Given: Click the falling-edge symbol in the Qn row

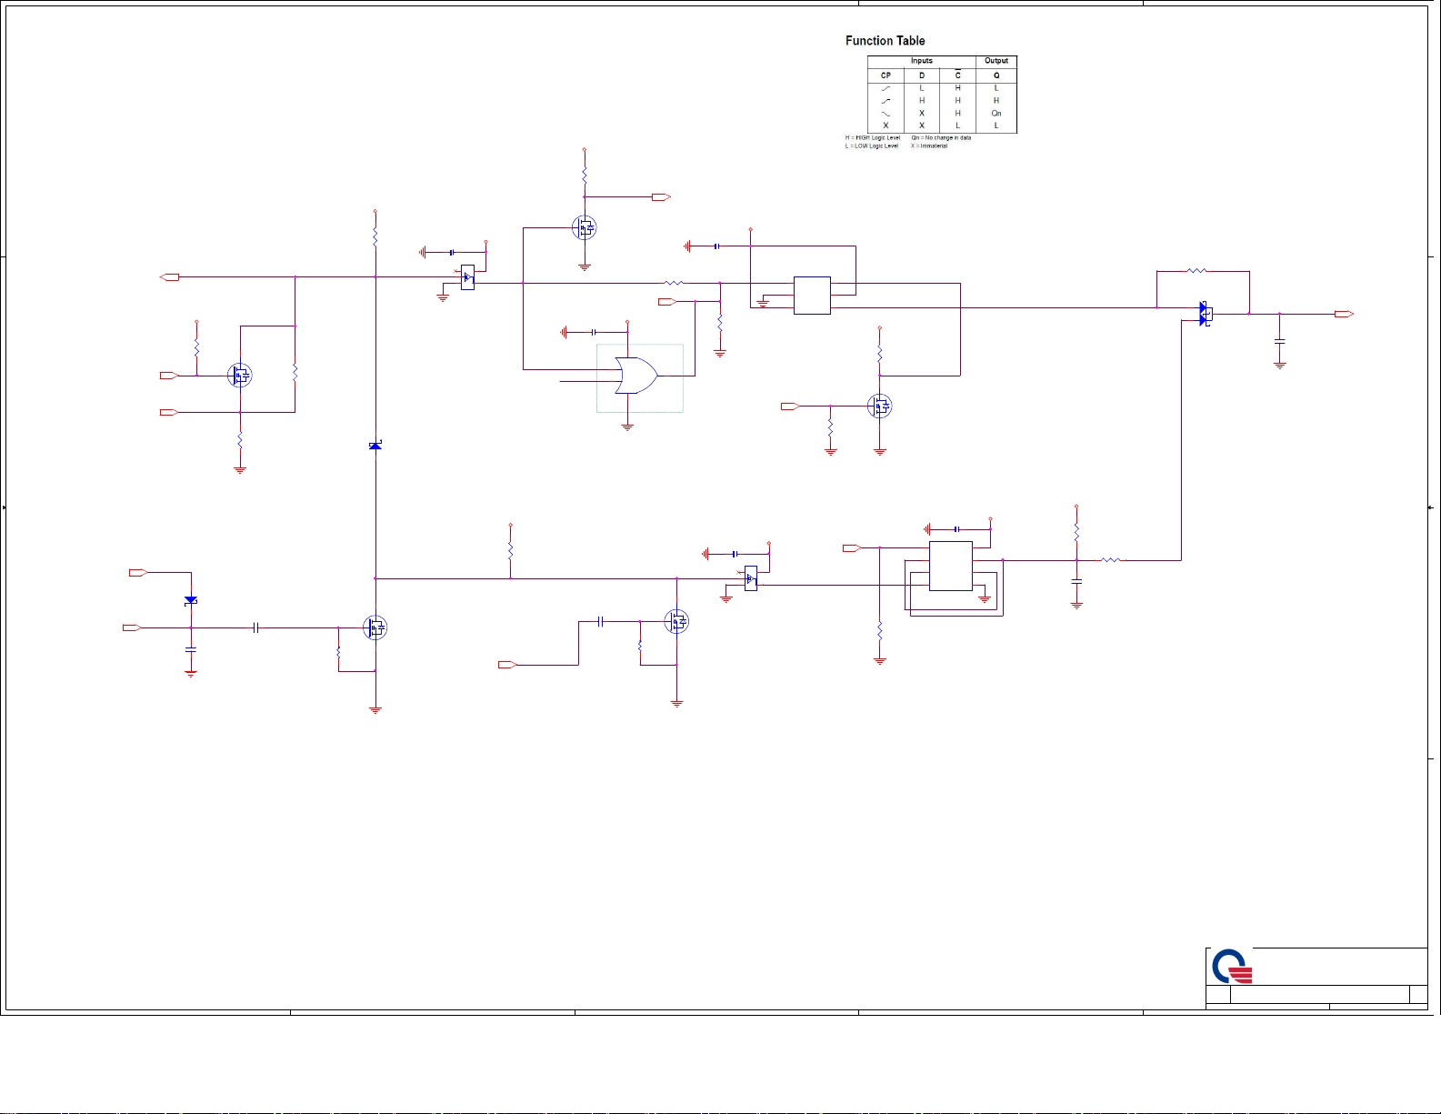Looking at the screenshot, I should coord(886,114).
